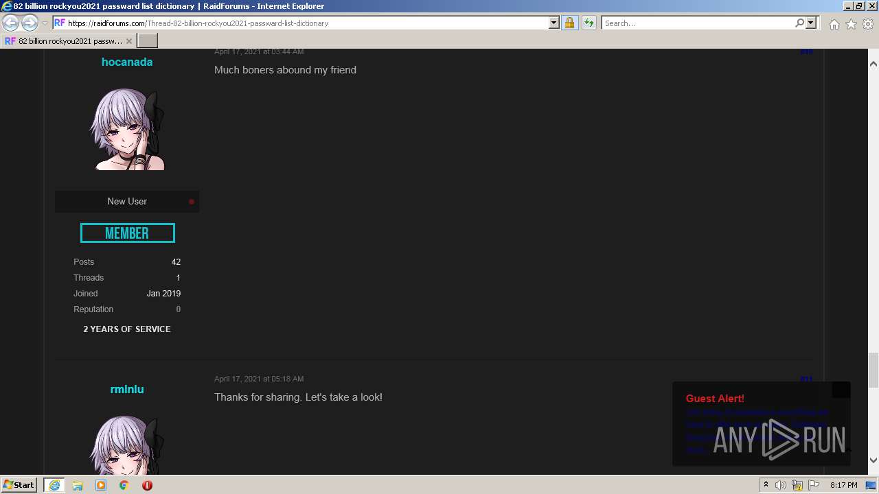Click the Thanks for sharing post text
This screenshot has width=879, height=494.
(298, 397)
